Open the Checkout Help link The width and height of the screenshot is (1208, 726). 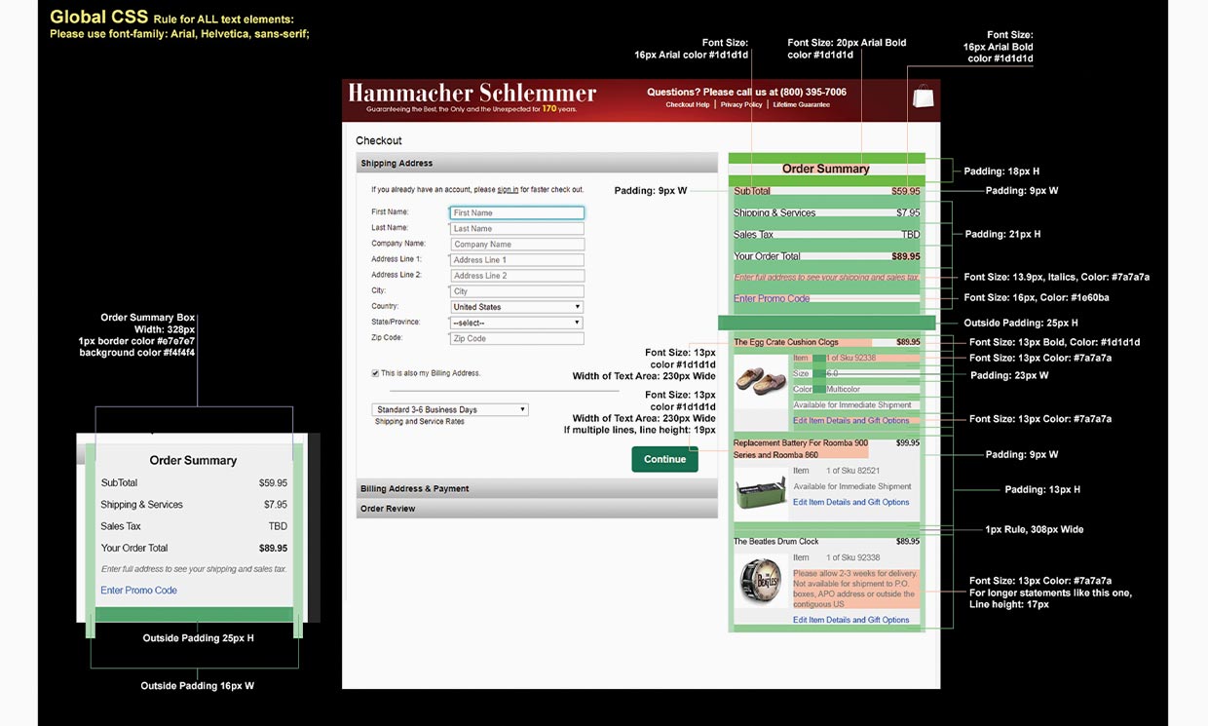[687, 105]
